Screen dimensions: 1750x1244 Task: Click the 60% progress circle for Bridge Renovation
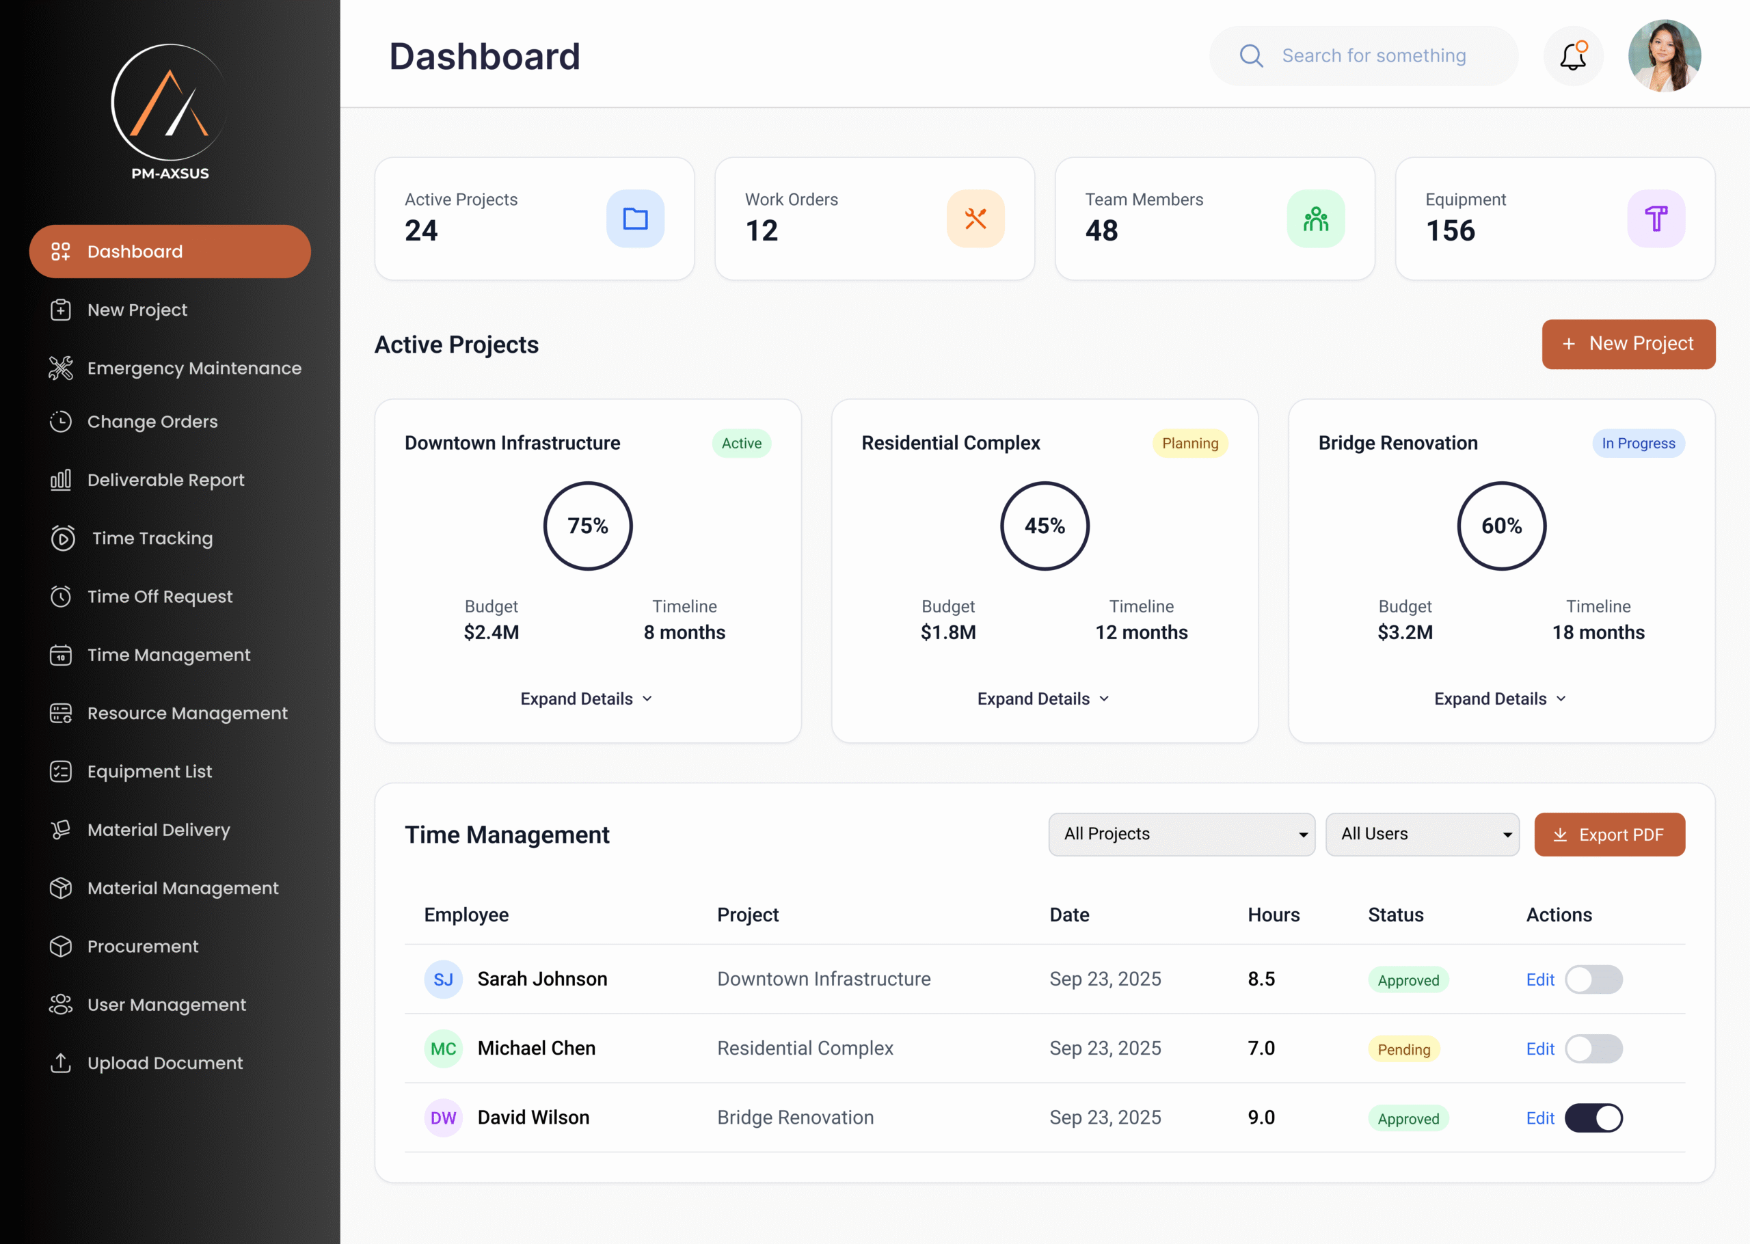tap(1501, 526)
